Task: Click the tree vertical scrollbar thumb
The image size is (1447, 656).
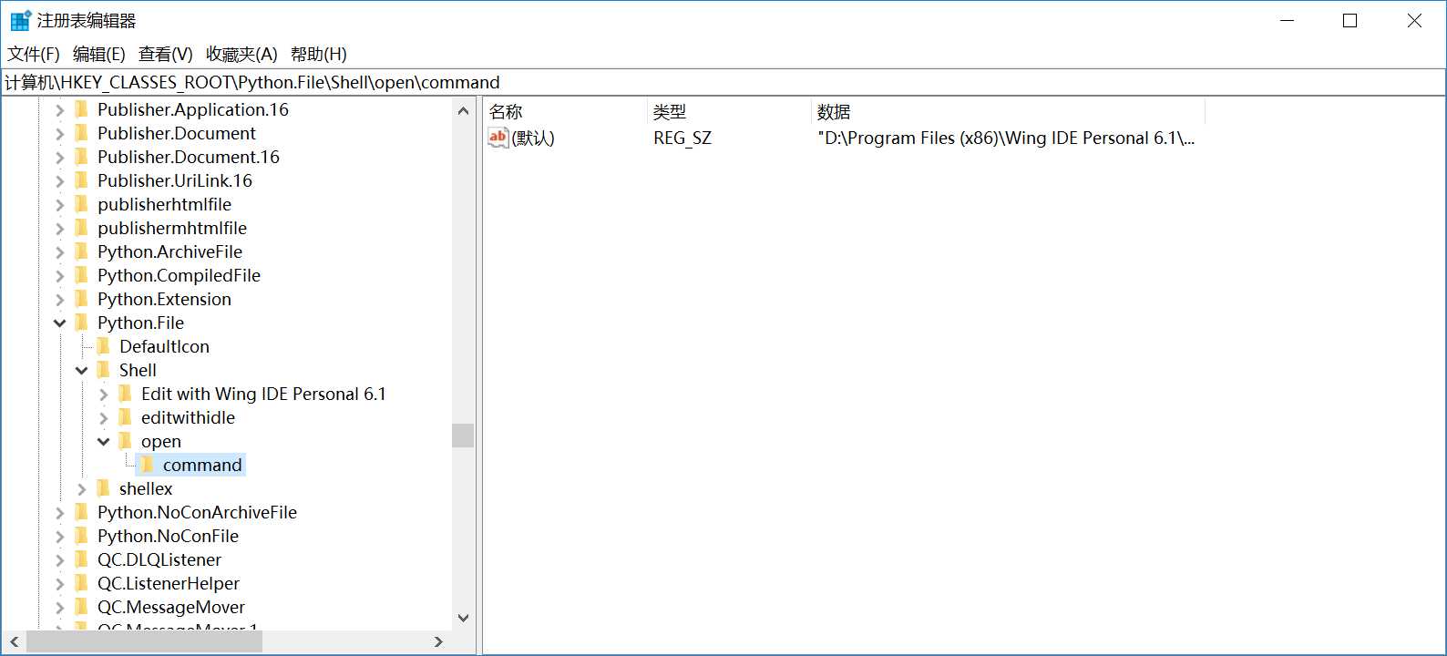Action: pyautogui.click(x=463, y=436)
